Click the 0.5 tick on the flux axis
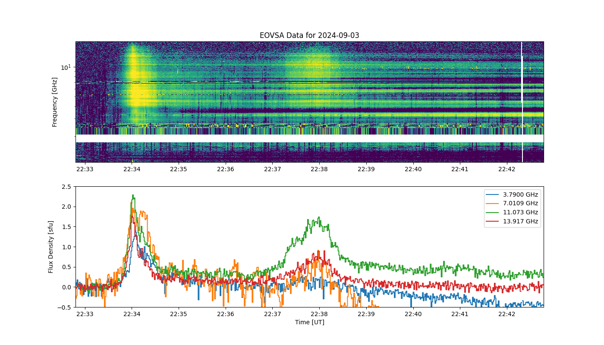This screenshot has height=345, width=604. pyautogui.click(x=66, y=267)
